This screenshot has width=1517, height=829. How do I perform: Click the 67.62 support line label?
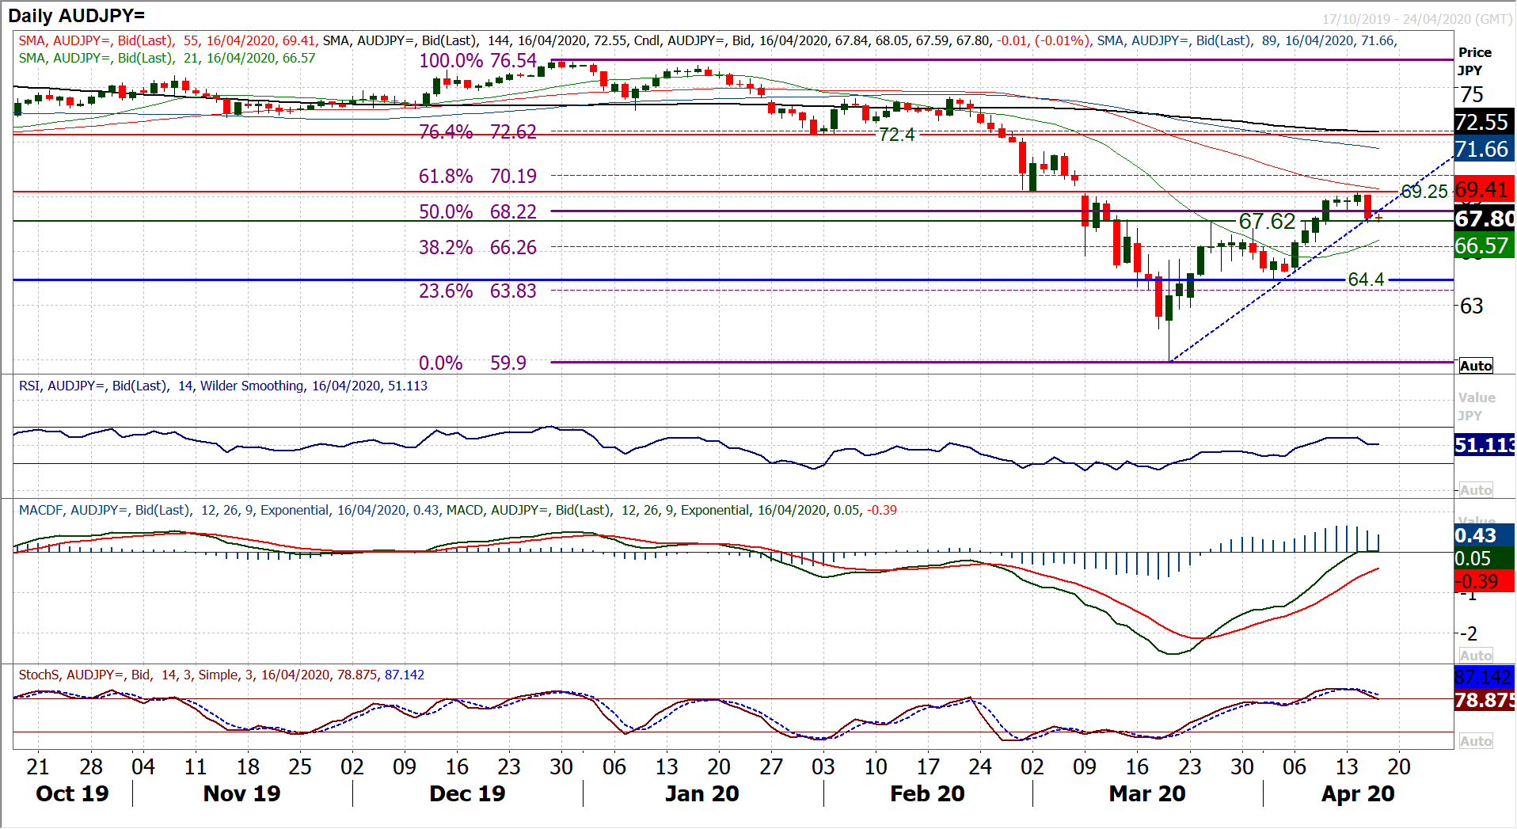[1267, 222]
